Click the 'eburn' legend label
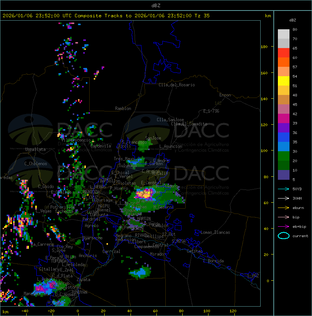 [x=298, y=208]
